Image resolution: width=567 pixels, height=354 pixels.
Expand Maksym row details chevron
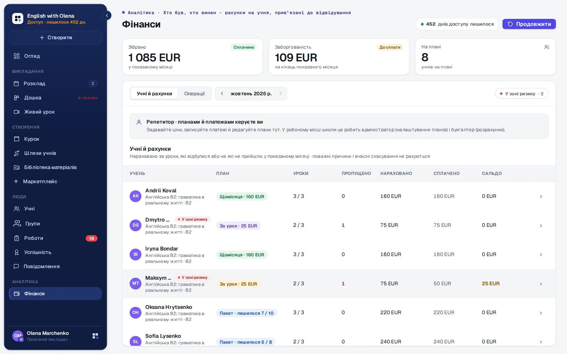pos(541,284)
